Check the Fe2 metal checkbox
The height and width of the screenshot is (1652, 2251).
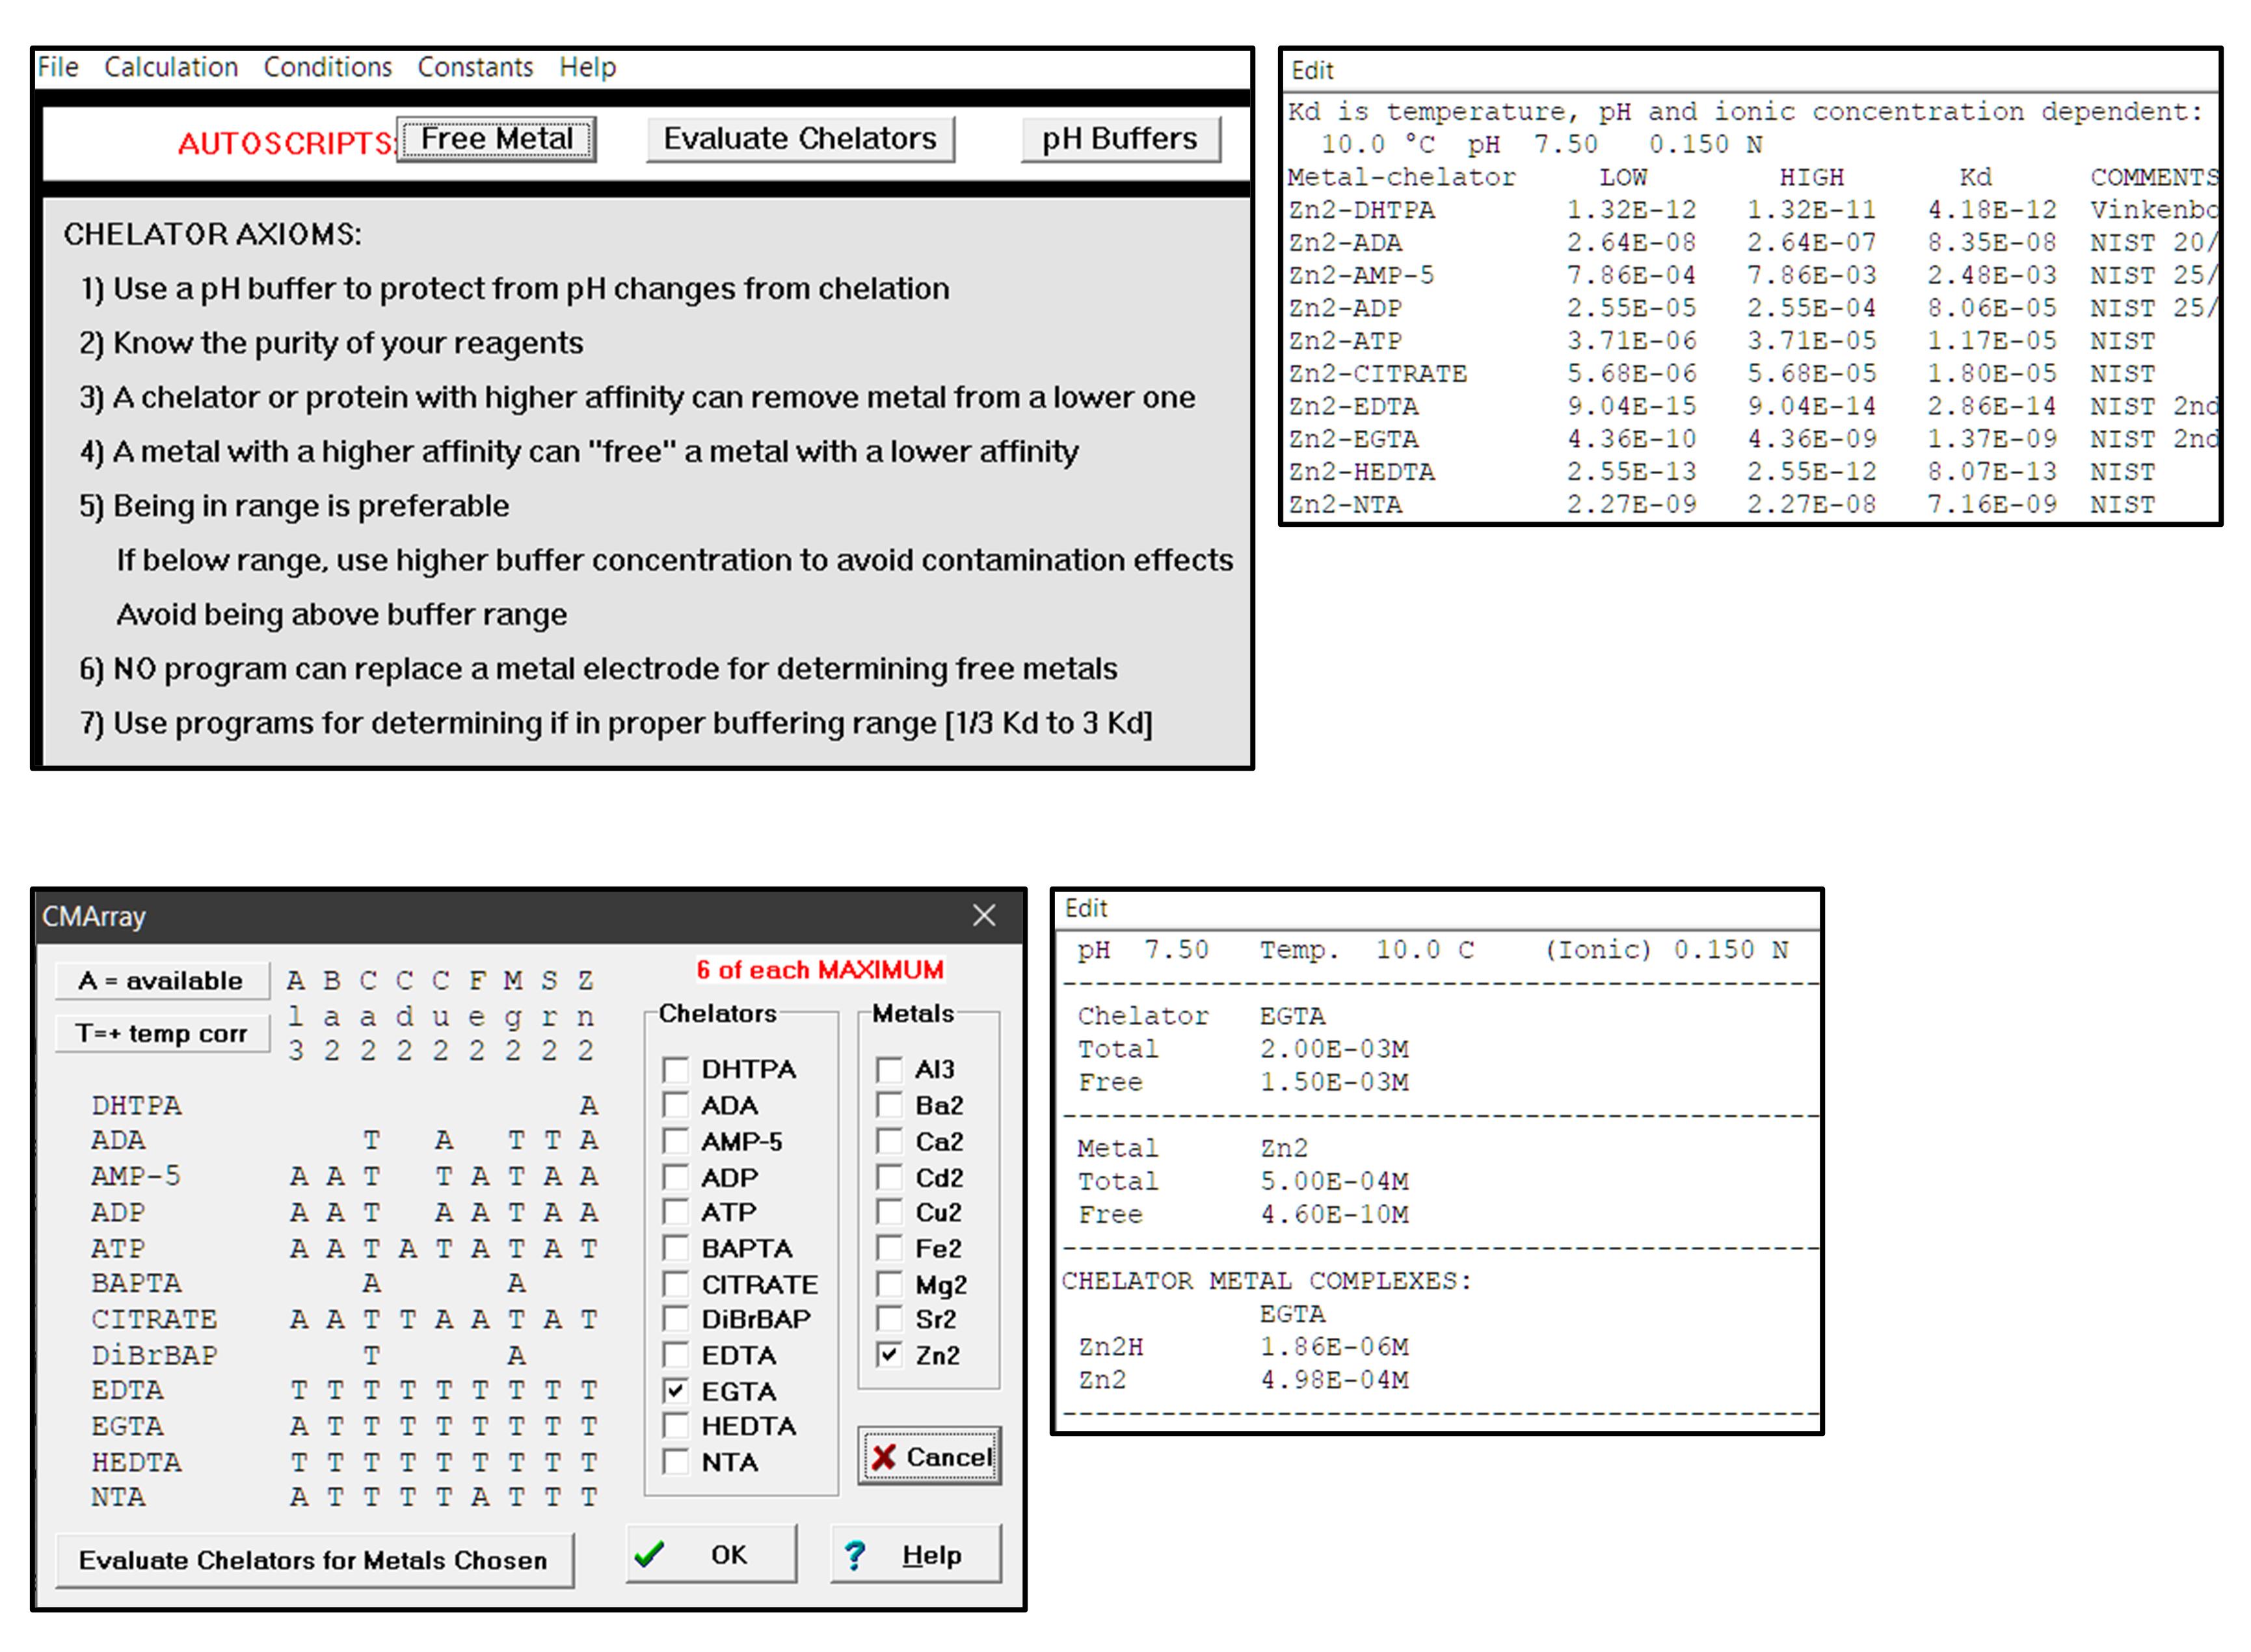(889, 1248)
